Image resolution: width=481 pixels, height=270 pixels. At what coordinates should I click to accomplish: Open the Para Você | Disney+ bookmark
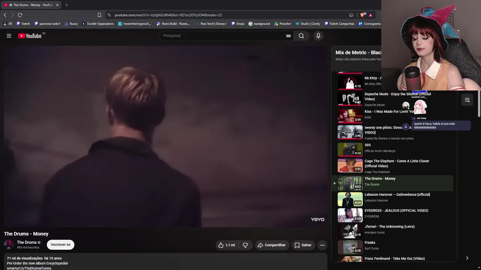(x=211, y=24)
